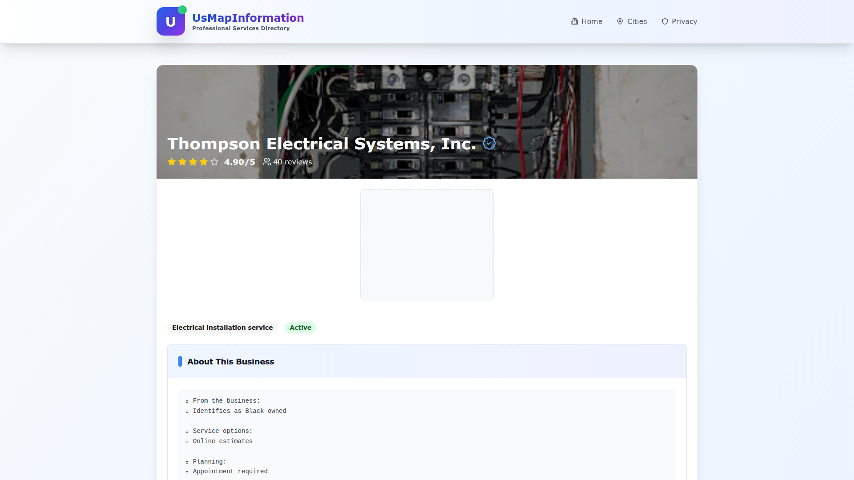Select the Thompson Electrical Systems, Inc. heading

(322, 144)
